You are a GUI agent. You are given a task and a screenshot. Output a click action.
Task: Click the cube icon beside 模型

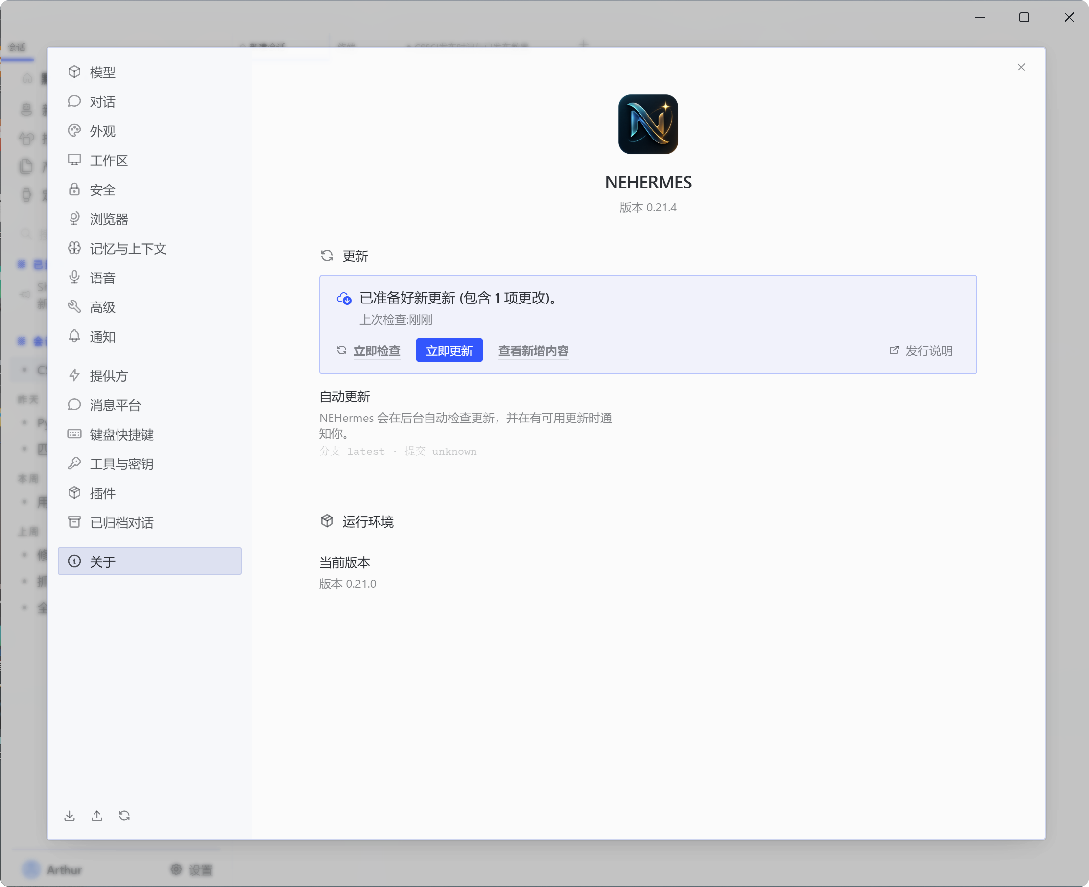pos(74,71)
